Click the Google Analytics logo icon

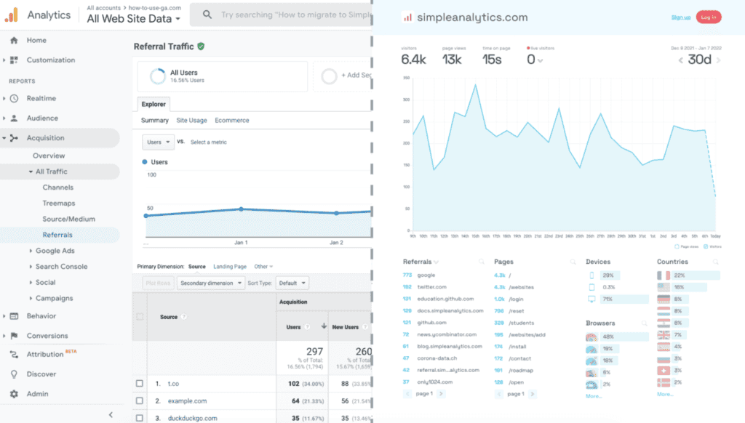tap(12, 15)
